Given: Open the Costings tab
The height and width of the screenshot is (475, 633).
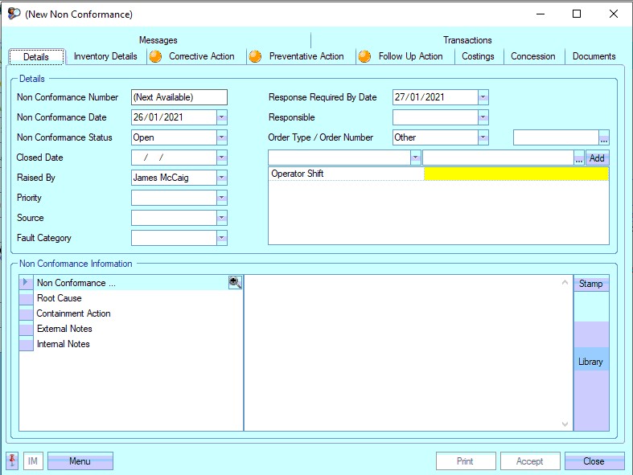Looking at the screenshot, I should tap(478, 56).
